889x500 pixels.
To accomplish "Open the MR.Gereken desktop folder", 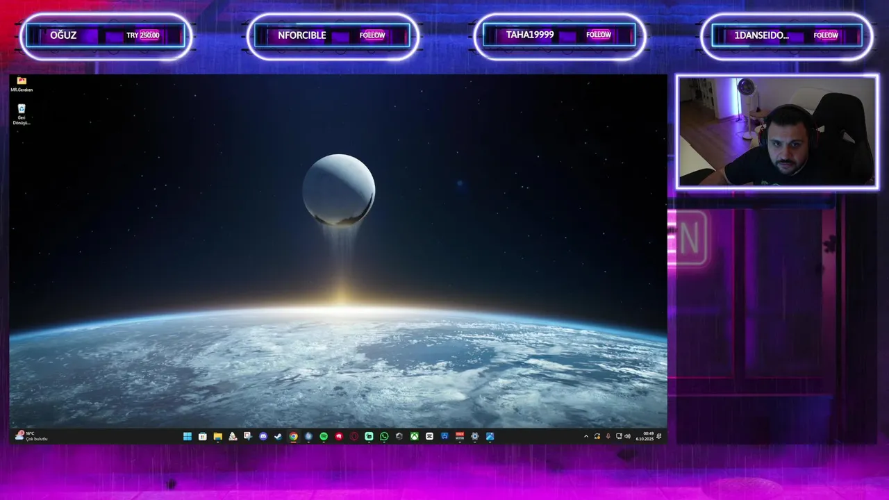I will (x=22, y=84).
